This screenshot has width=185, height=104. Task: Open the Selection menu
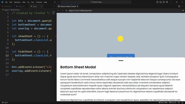coord(17,2)
